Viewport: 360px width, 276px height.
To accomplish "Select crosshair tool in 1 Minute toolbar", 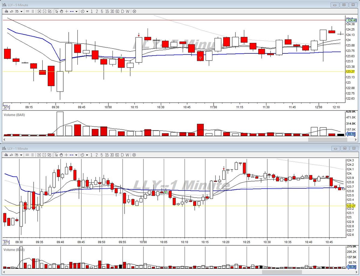I will [x=67, y=155].
